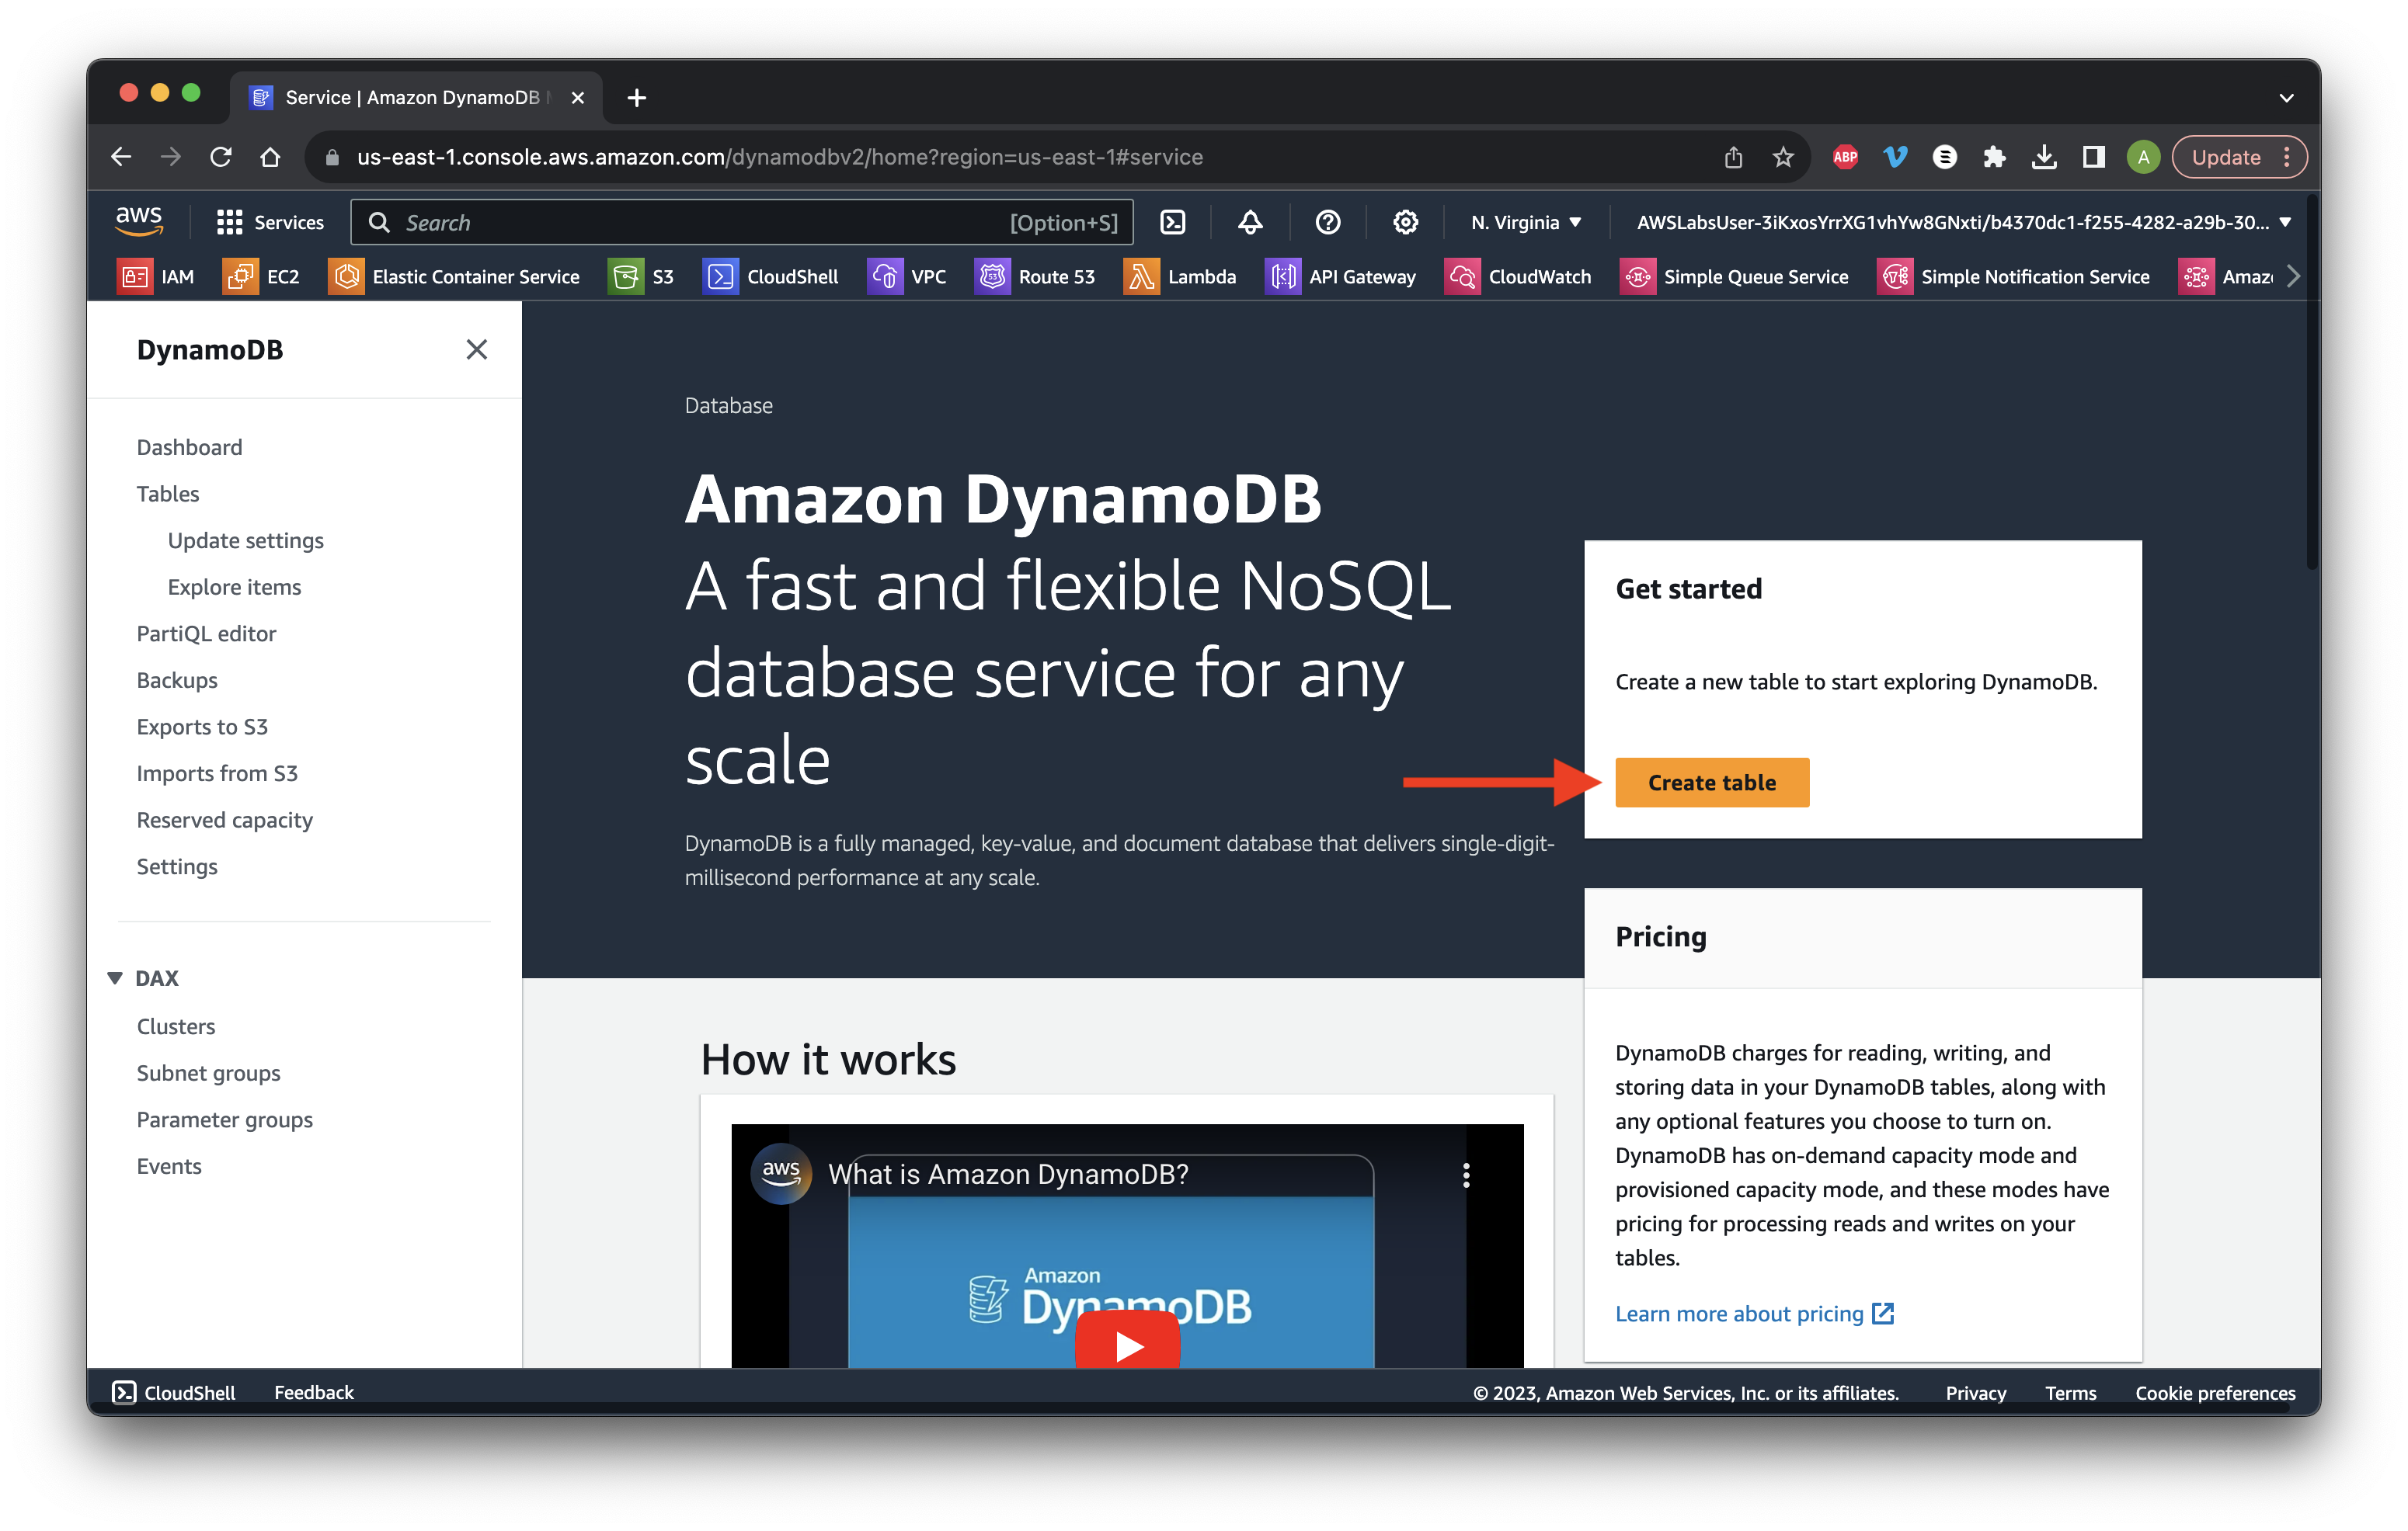Open the N. Virginia region dropdown

[x=1526, y=222]
